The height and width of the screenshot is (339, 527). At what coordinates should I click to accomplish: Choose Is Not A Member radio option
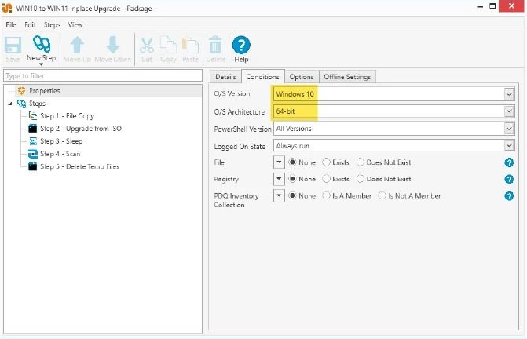(409, 195)
